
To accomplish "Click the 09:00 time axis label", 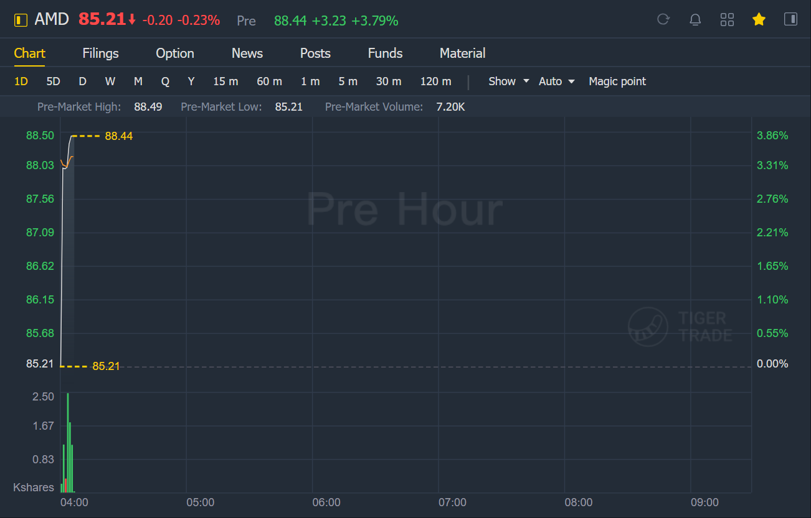I will (704, 502).
